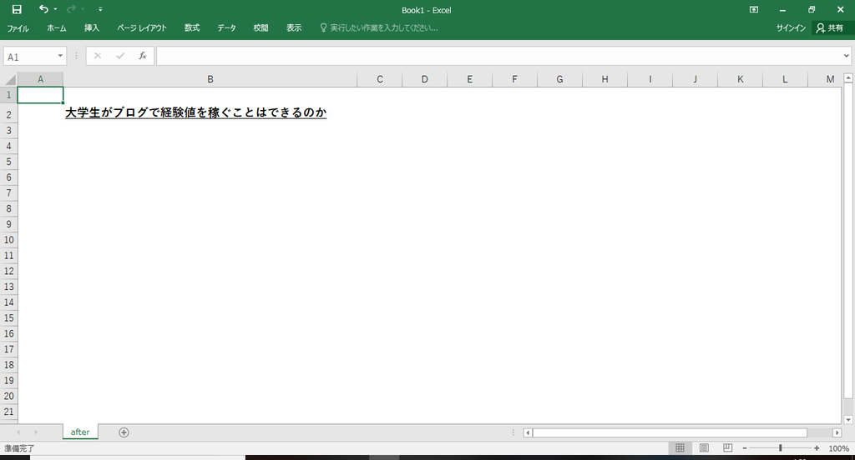Click the 準備完了 status text
Screen dimensions: 855x460
pos(19,448)
